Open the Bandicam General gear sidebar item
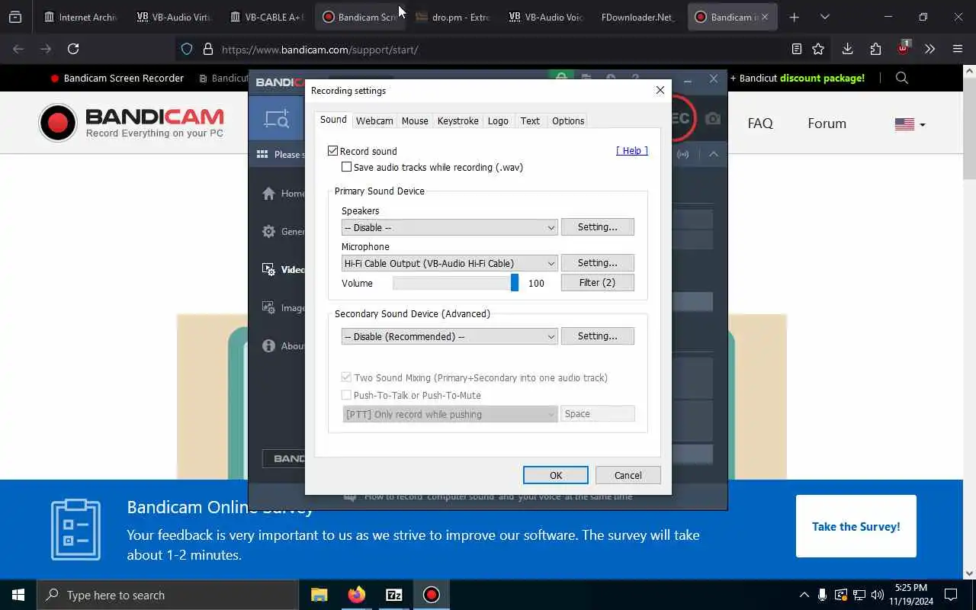This screenshot has height=610, width=976. click(x=284, y=232)
